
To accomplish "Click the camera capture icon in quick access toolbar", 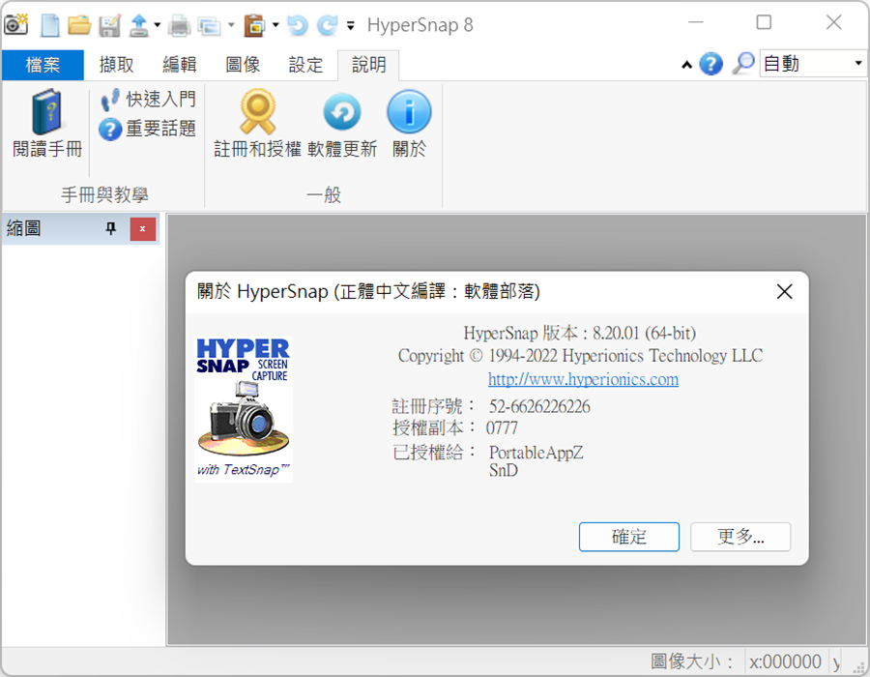I will [16, 24].
